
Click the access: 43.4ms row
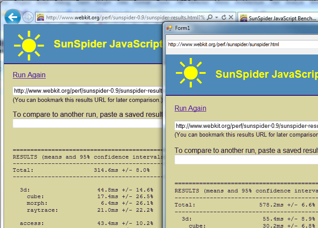[86, 223]
